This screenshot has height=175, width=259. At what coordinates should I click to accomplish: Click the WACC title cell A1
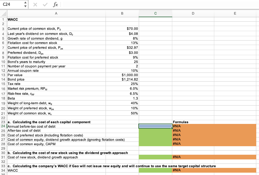[56, 19]
